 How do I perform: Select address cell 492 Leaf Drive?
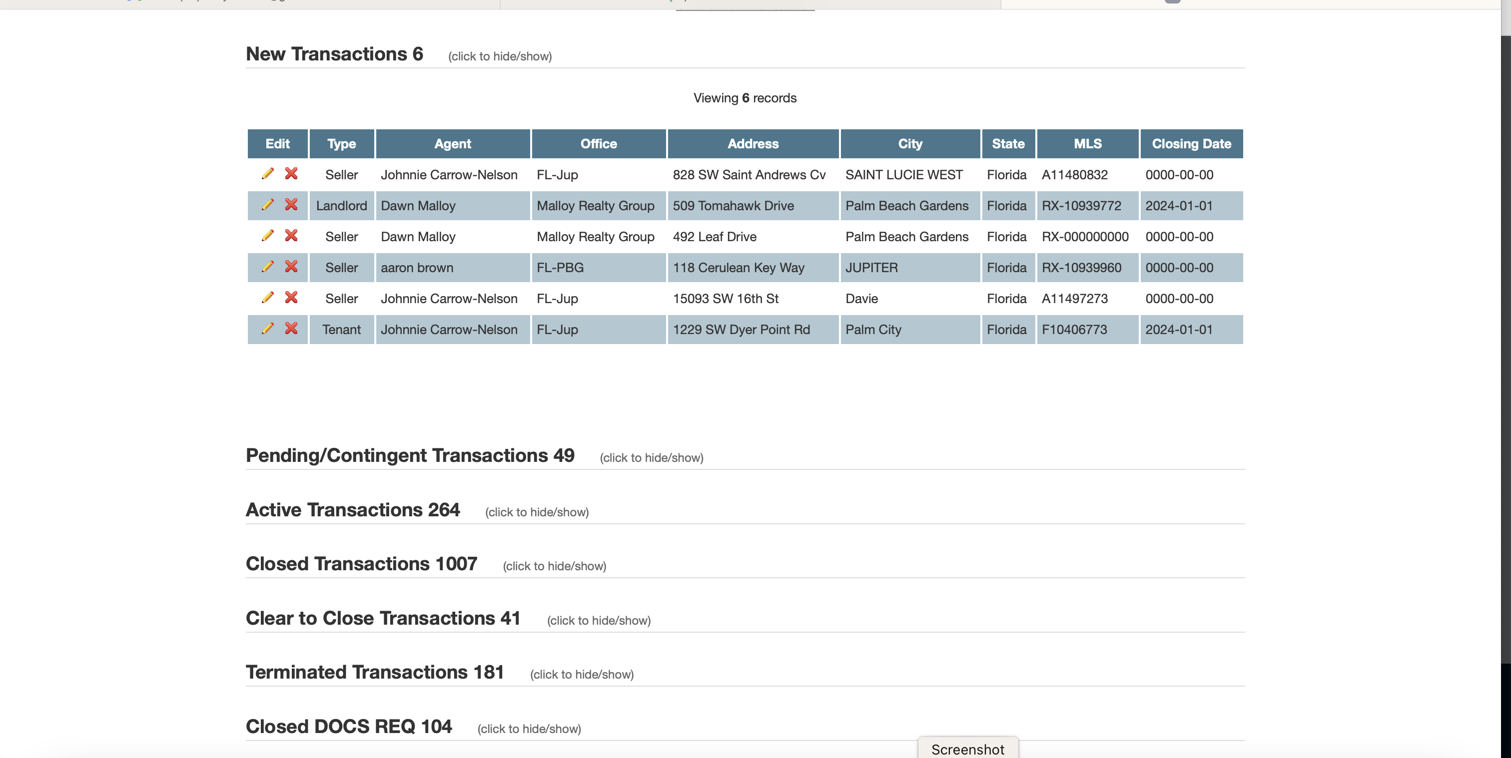(753, 237)
